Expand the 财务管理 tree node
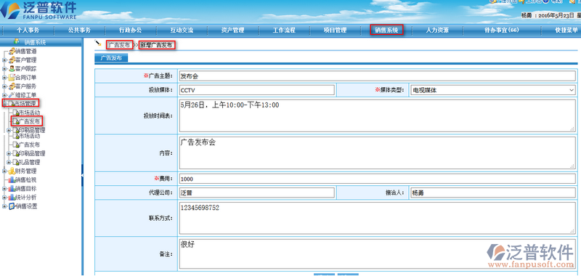The image size is (581, 276). (x=4, y=171)
